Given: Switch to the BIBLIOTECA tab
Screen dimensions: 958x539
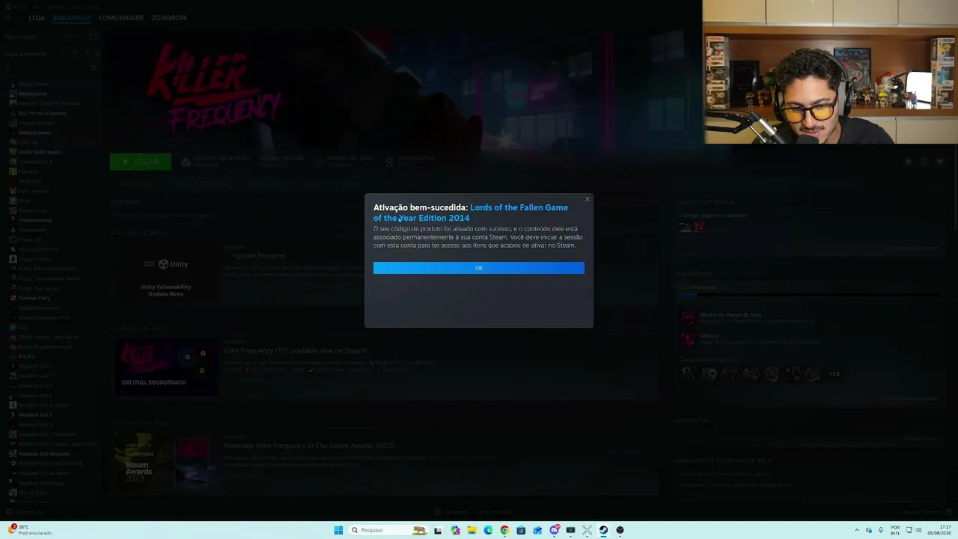Looking at the screenshot, I should click(x=72, y=18).
